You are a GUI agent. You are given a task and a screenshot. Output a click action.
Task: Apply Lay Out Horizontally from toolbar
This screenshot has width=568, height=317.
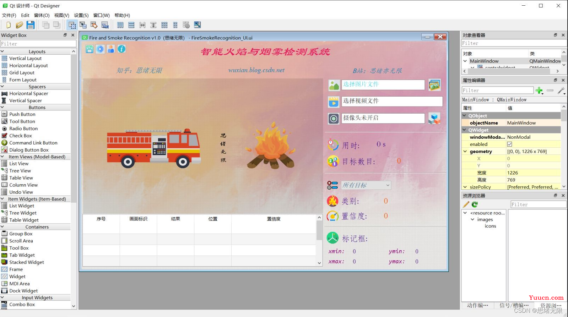(120, 25)
